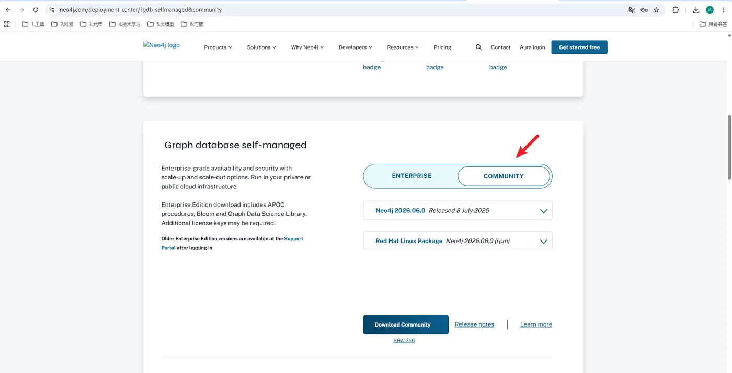The image size is (732, 373).
Task: Open the Support Portal link
Action: pos(293,239)
